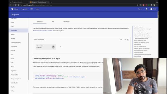Jump to Setting the selected date

pos(140,40)
